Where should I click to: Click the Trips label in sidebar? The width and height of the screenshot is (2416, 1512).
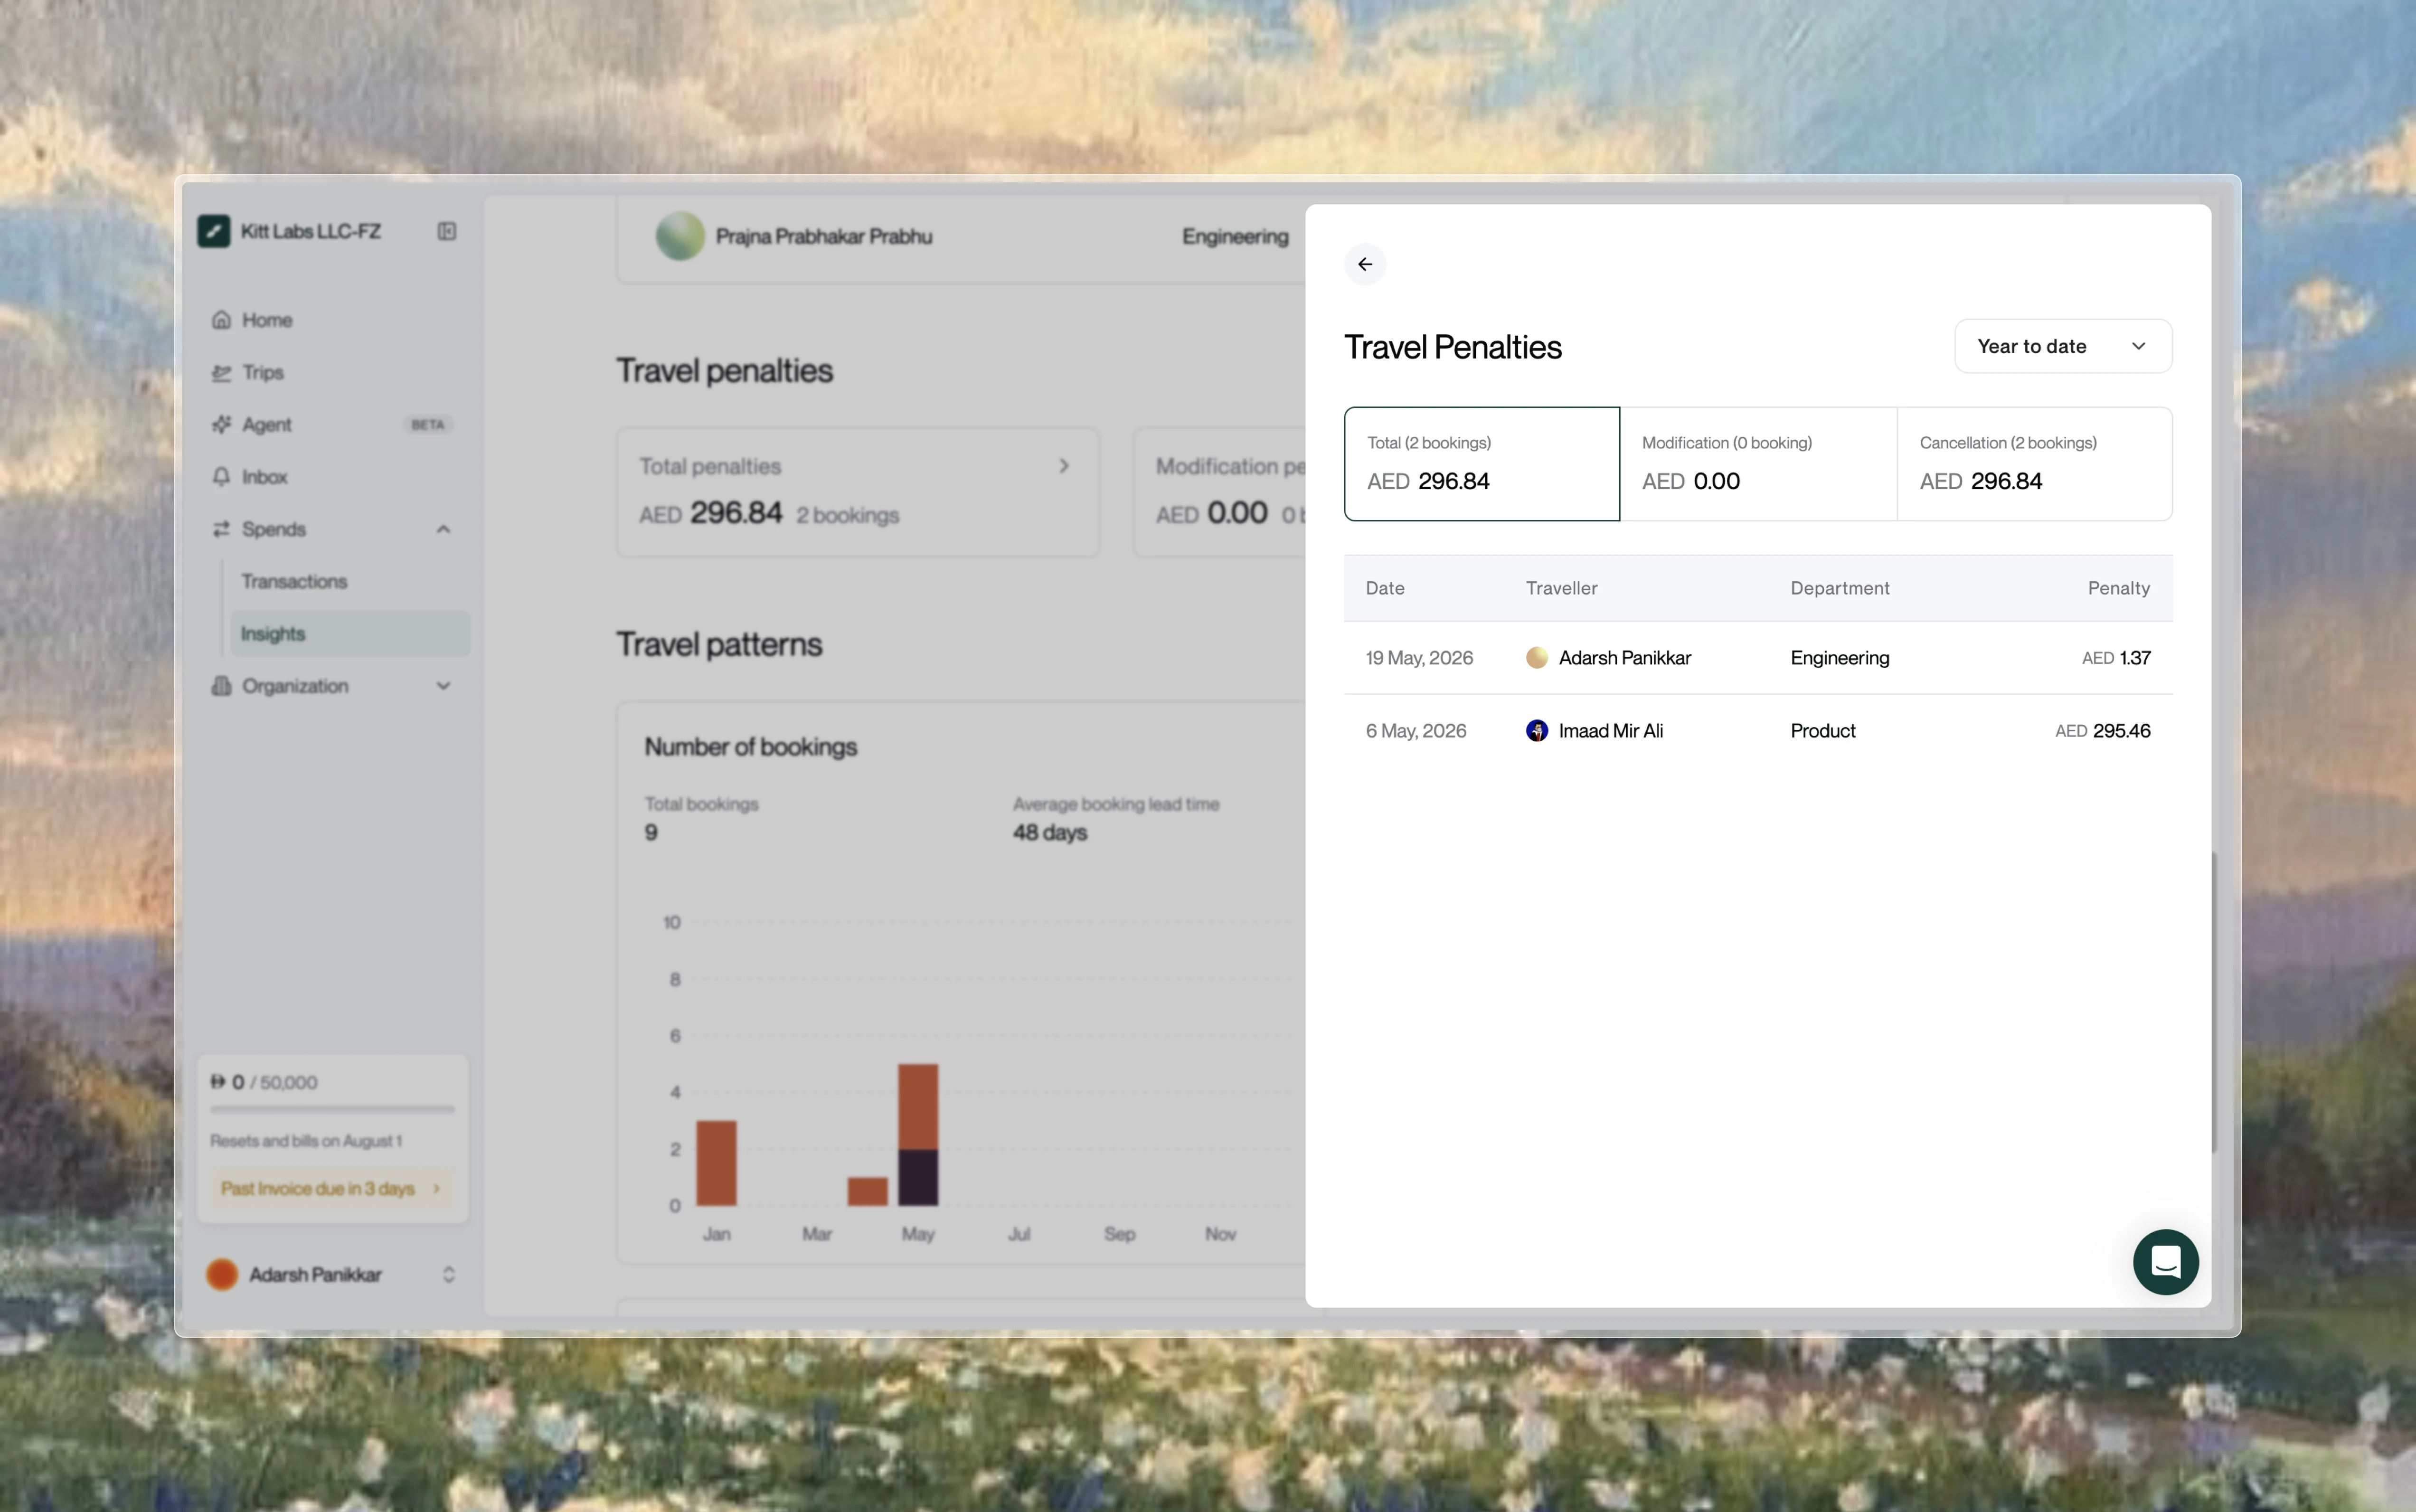tap(263, 372)
